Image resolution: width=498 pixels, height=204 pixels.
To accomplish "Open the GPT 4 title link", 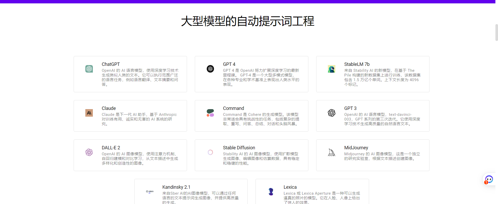I will point(229,64).
